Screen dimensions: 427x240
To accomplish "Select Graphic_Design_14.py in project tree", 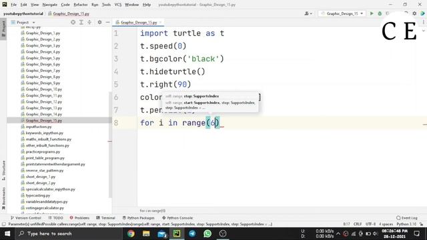I will (44, 114).
